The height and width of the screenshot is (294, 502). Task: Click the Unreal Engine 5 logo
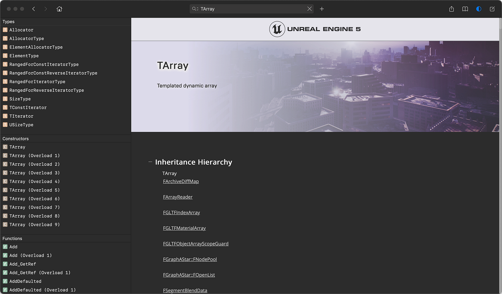coord(315,29)
